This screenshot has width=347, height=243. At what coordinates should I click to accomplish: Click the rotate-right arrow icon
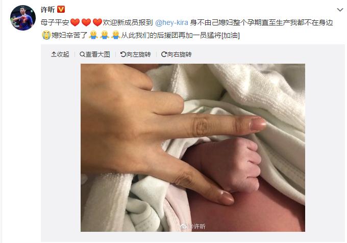click(x=164, y=54)
